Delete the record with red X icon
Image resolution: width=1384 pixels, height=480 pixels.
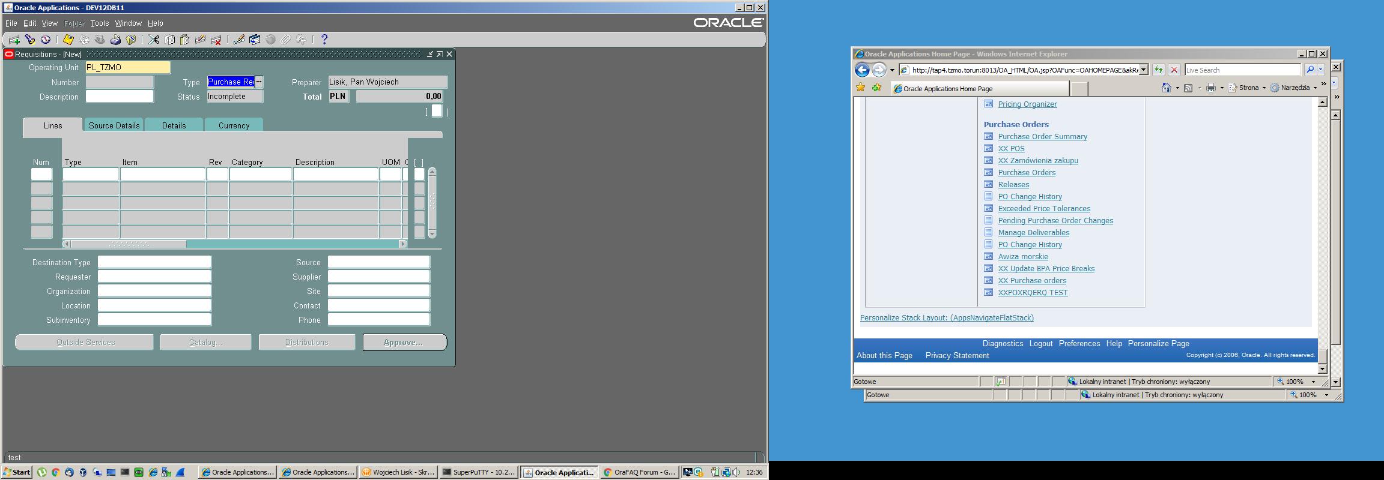[x=216, y=40]
